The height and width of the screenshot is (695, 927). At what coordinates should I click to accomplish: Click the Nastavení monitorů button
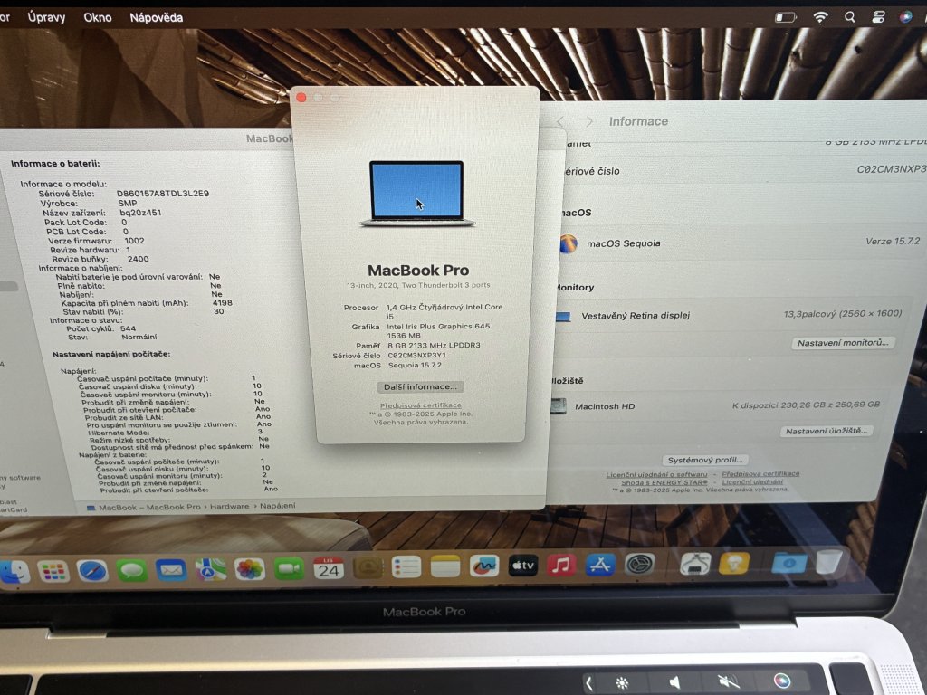tap(843, 343)
